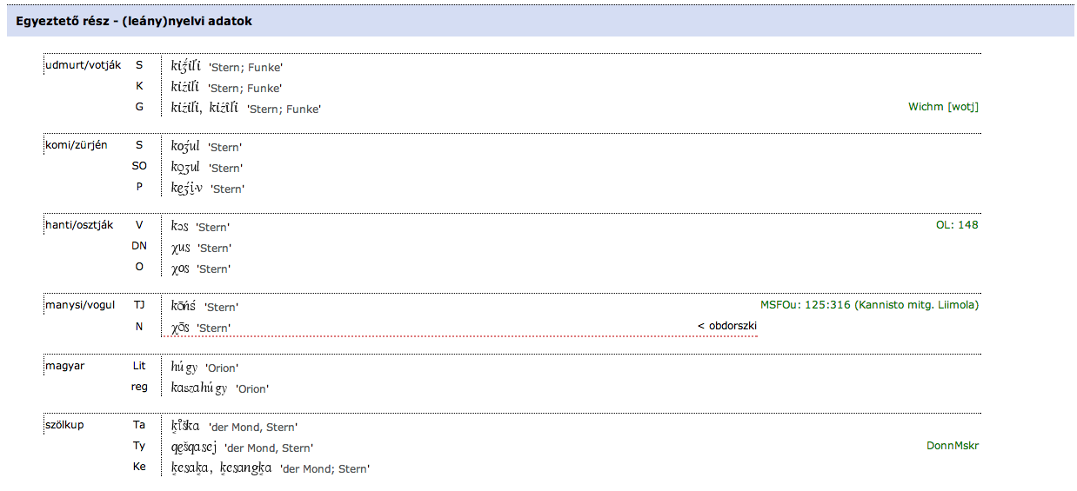
Task: Select the SO dialect code for komi
Action: click(139, 166)
